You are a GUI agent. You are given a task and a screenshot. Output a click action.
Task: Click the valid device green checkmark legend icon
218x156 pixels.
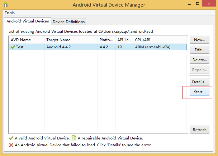click(11, 138)
